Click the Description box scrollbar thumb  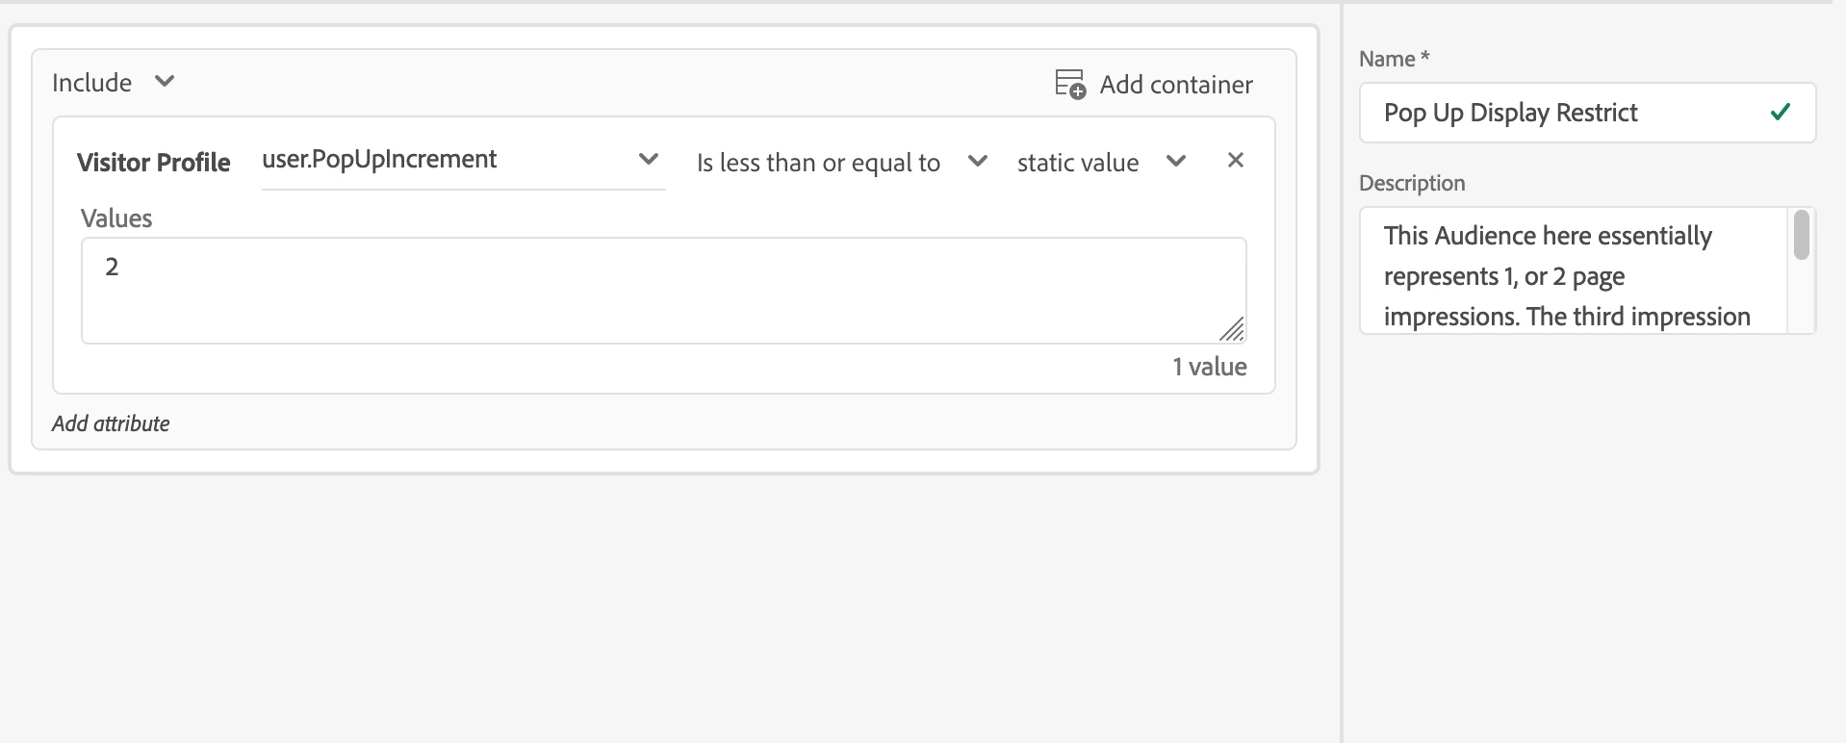(1802, 236)
